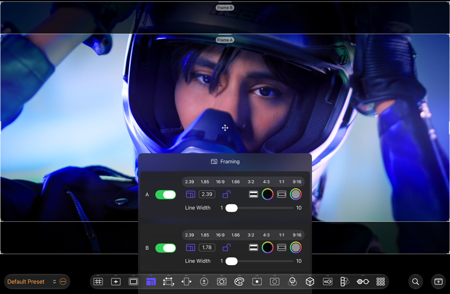Select 1.85 ratio preset for Frame B
Viewport: 450px width, 294px height.
click(205, 235)
